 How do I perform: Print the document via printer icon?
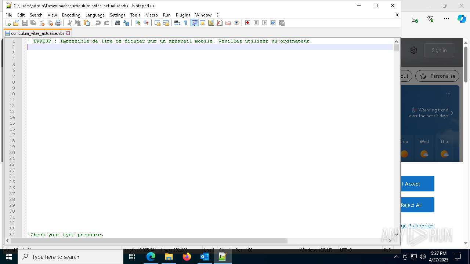coord(58,23)
